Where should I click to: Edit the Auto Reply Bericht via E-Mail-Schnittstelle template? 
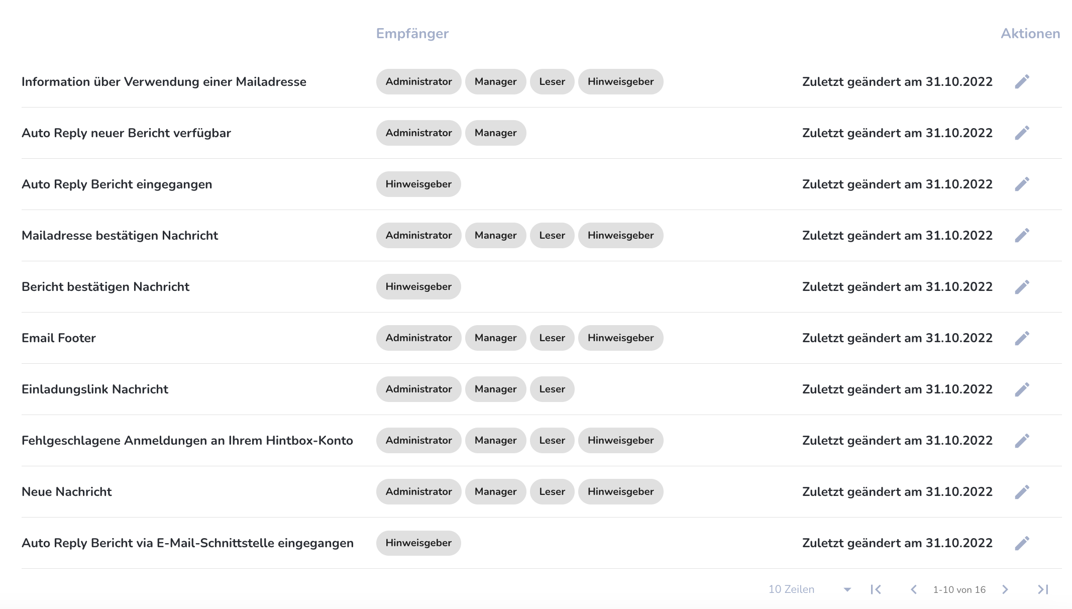coord(1022,543)
